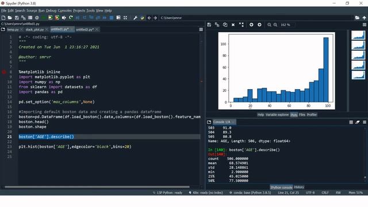
Task: Show the previous plot arrow
Action: click(251, 25)
